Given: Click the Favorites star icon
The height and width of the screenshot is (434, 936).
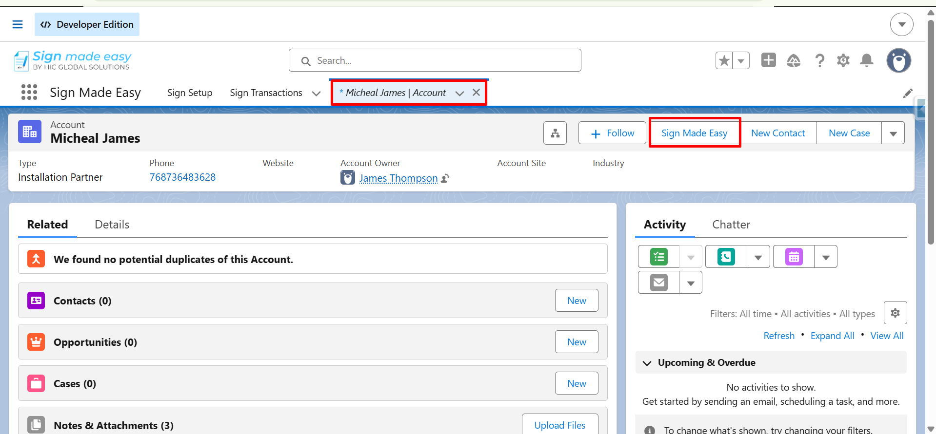Looking at the screenshot, I should pyautogui.click(x=724, y=60).
